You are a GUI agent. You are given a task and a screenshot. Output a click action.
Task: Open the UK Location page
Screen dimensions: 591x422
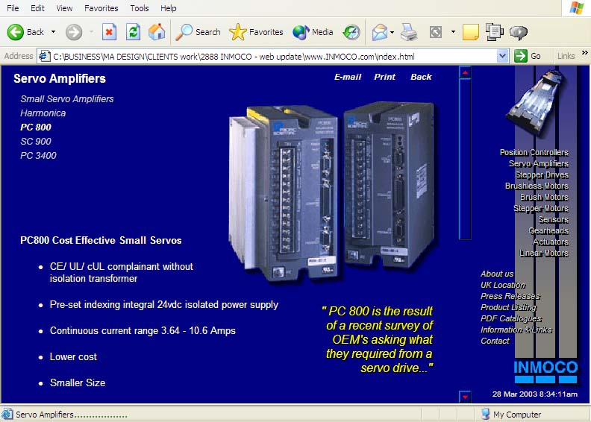tap(503, 285)
